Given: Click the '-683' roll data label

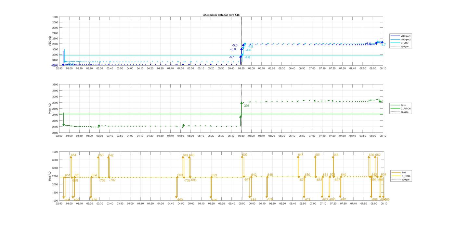Looking at the screenshot, I should coord(319,180).
